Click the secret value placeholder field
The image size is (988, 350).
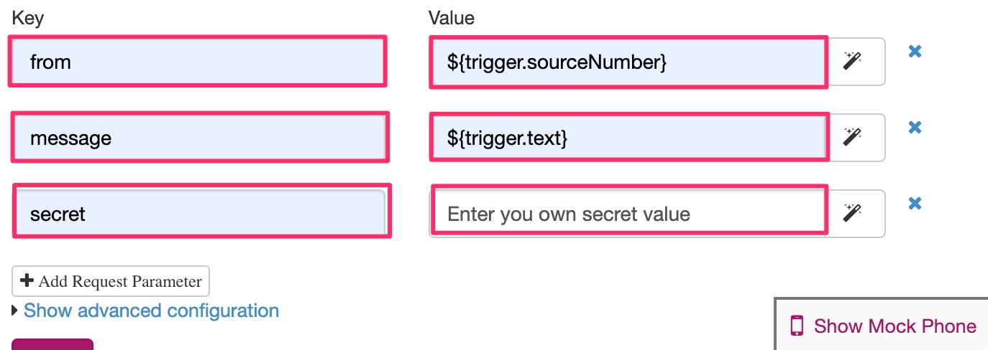pos(628,213)
